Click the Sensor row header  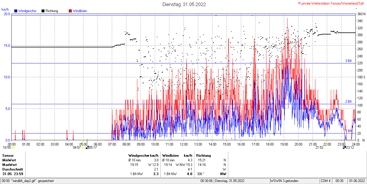tap(8, 156)
